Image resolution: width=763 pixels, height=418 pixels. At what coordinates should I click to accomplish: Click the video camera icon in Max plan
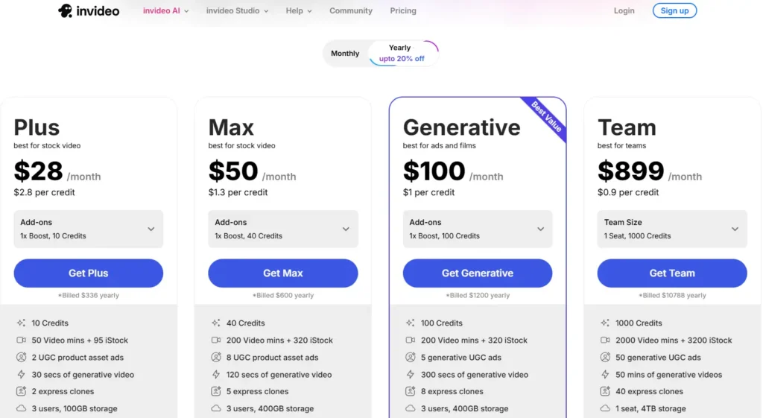(x=216, y=341)
